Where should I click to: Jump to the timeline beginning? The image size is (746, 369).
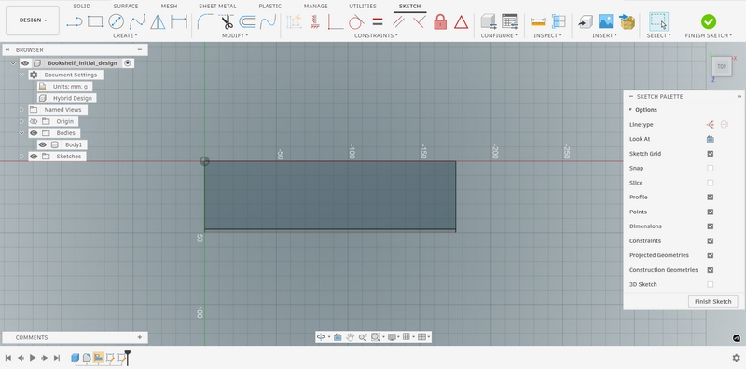8,358
